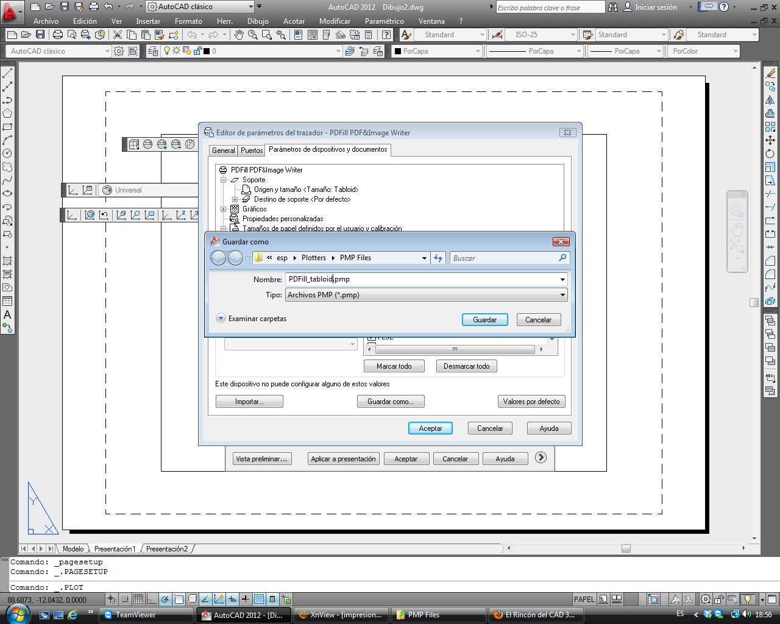The height and width of the screenshot is (624, 780).
Task: Click the Workspace settings gear icon
Action: click(x=119, y=51)
